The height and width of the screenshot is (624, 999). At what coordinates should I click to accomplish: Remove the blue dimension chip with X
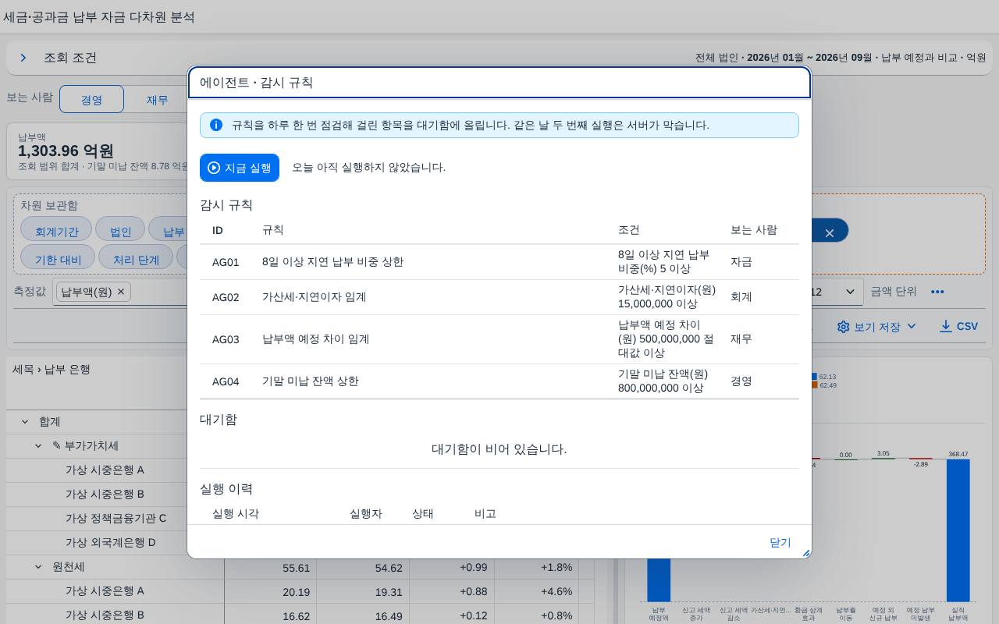830,232
